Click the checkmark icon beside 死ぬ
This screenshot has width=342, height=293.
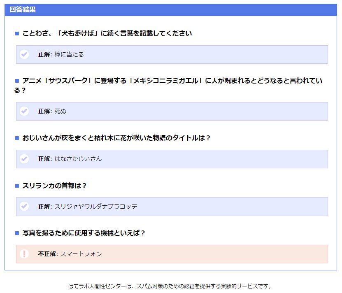pyautogui.click(x=24, y=111)
